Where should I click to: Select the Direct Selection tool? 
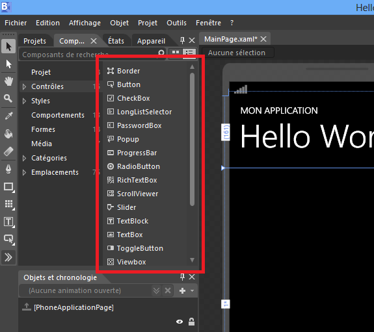(8, 64)
